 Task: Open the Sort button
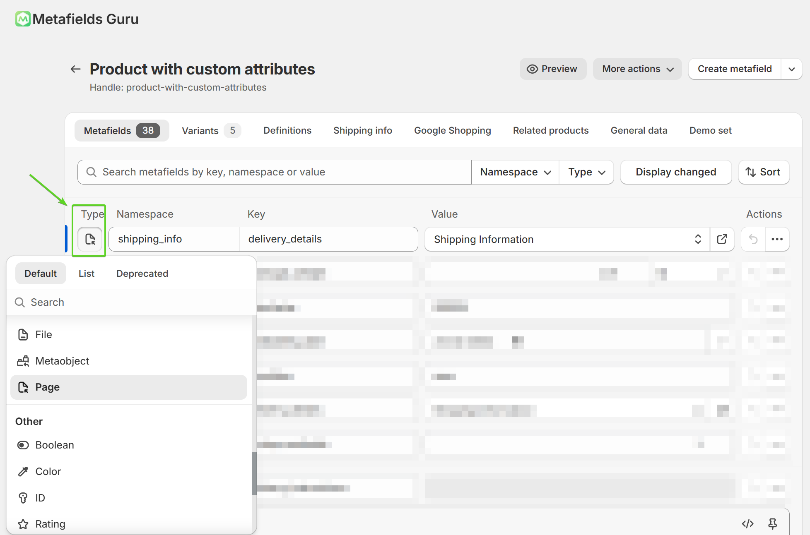(x=763, y=172)
